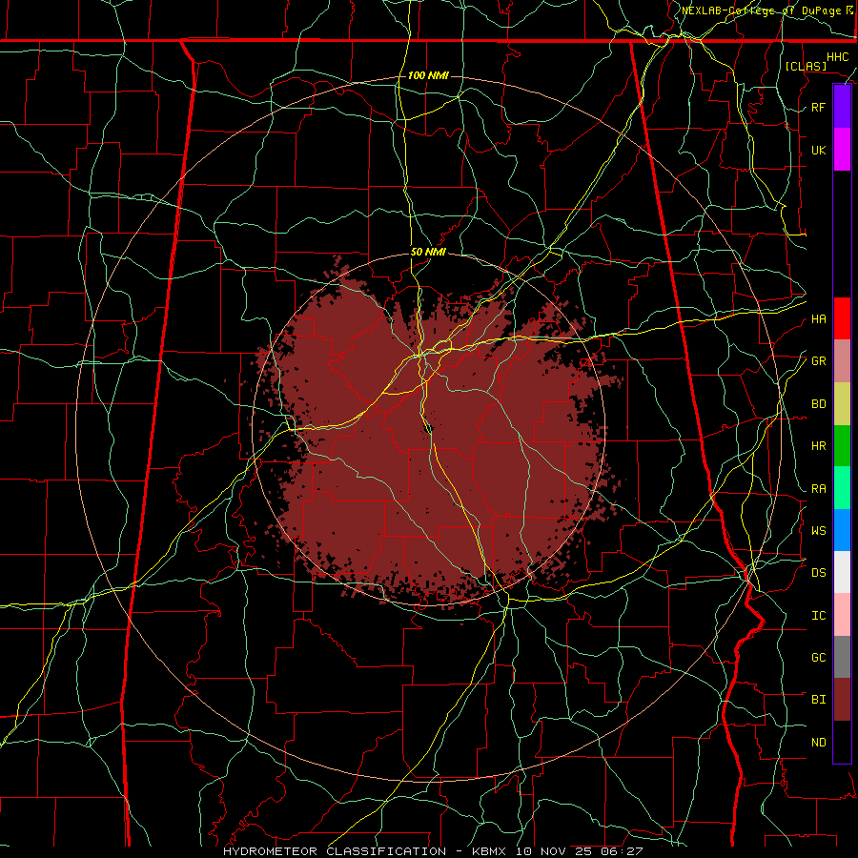Click the bright green RA legend swatch
The width and height of the screenshot is (858, 858).
[842, 488]
